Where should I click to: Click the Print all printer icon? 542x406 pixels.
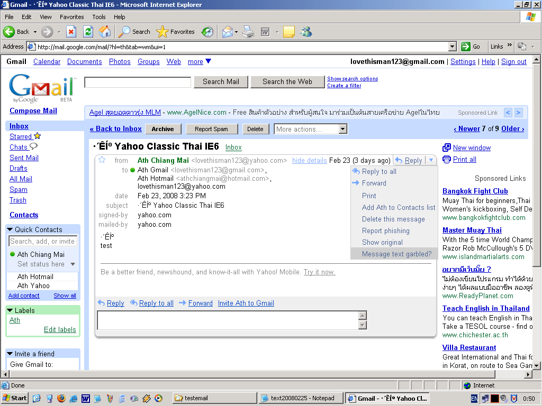coord(447,159)
